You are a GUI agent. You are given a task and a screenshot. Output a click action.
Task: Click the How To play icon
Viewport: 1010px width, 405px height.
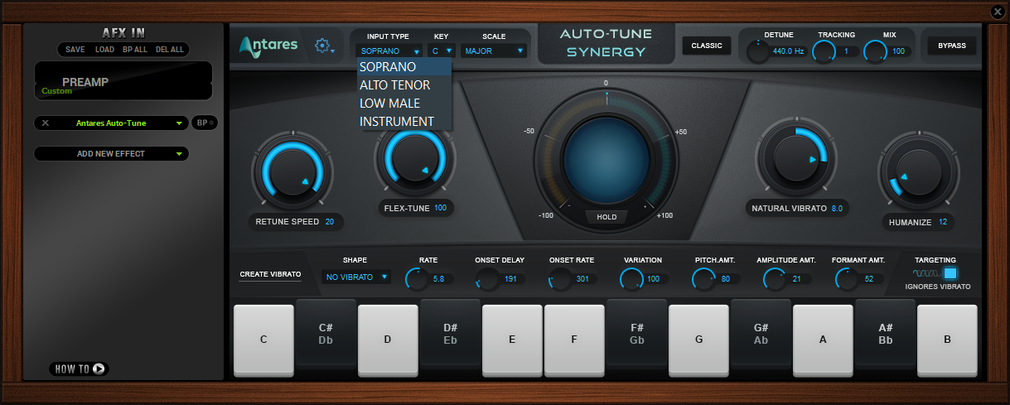[99, 369]
